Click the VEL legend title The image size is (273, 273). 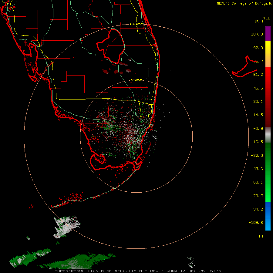point(266,18)
